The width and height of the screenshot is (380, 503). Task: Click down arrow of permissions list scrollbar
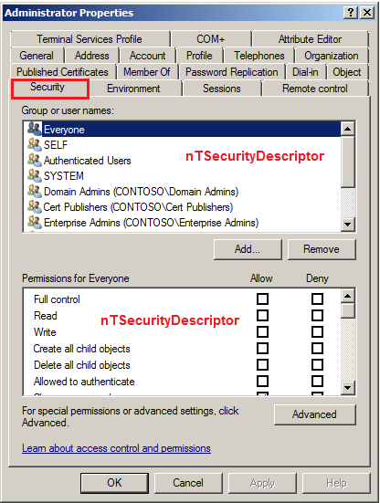click(x=348, y=388)
